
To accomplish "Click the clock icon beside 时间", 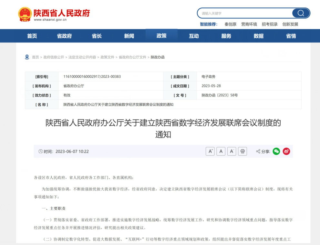I will tap(41, 151).
